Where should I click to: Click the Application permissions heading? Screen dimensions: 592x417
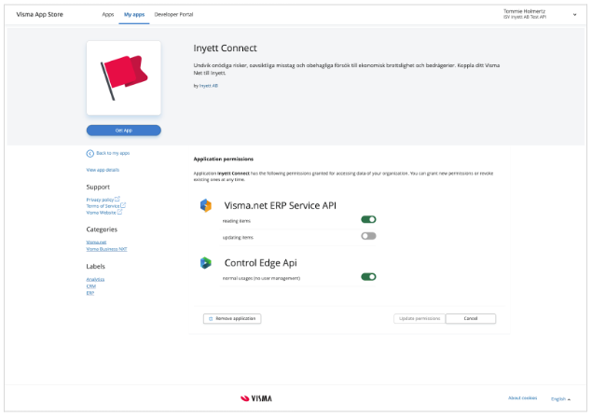224,159
